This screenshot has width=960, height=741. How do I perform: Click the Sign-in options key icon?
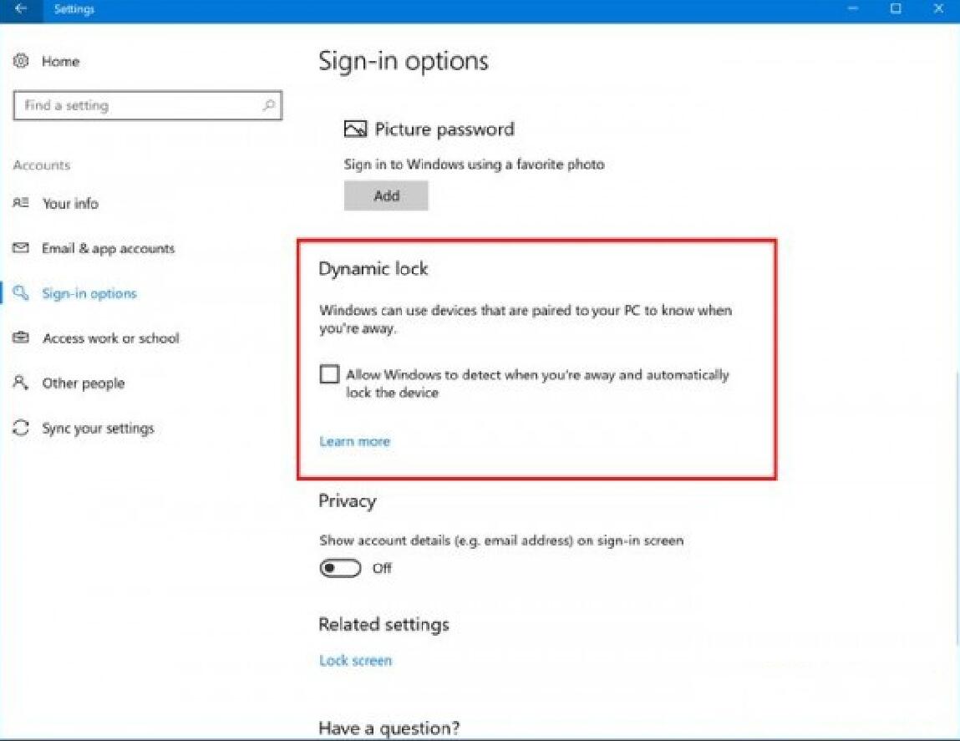coord(21,292)
